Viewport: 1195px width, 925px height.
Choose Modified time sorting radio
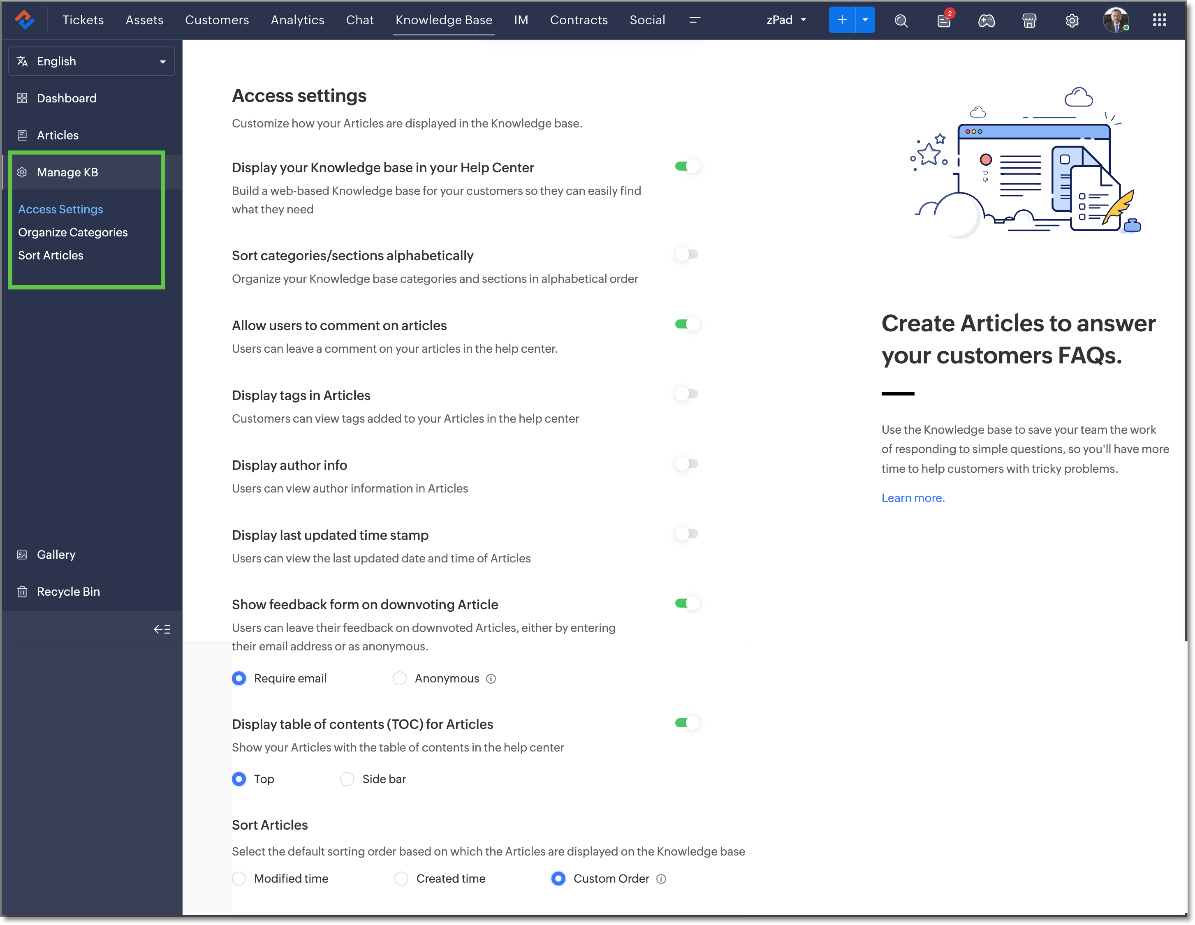click(x=239, y=879)
